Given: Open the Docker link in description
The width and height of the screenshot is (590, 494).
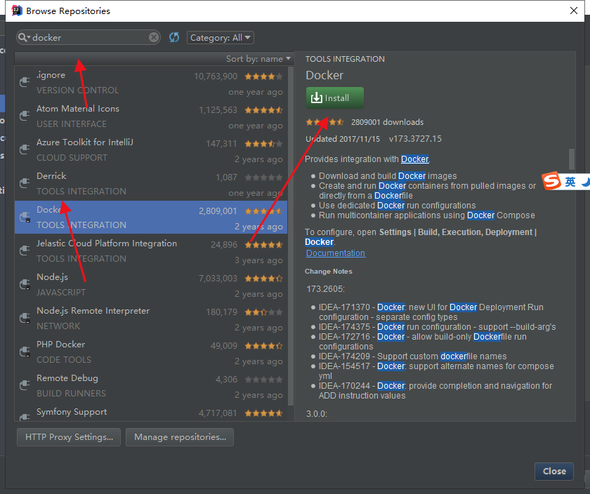Looking at the screenshot, I should 414,159.
